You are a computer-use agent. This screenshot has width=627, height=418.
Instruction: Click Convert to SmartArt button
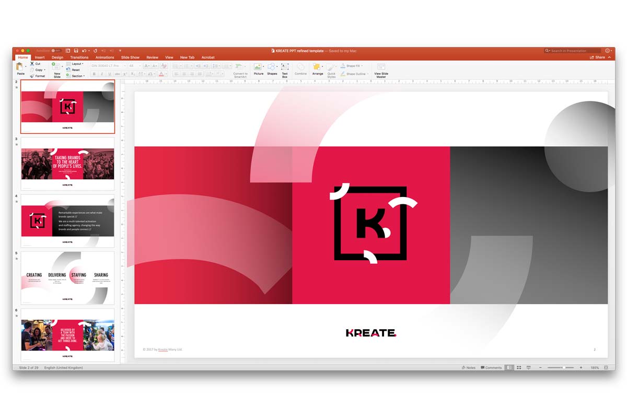(240, 70)
